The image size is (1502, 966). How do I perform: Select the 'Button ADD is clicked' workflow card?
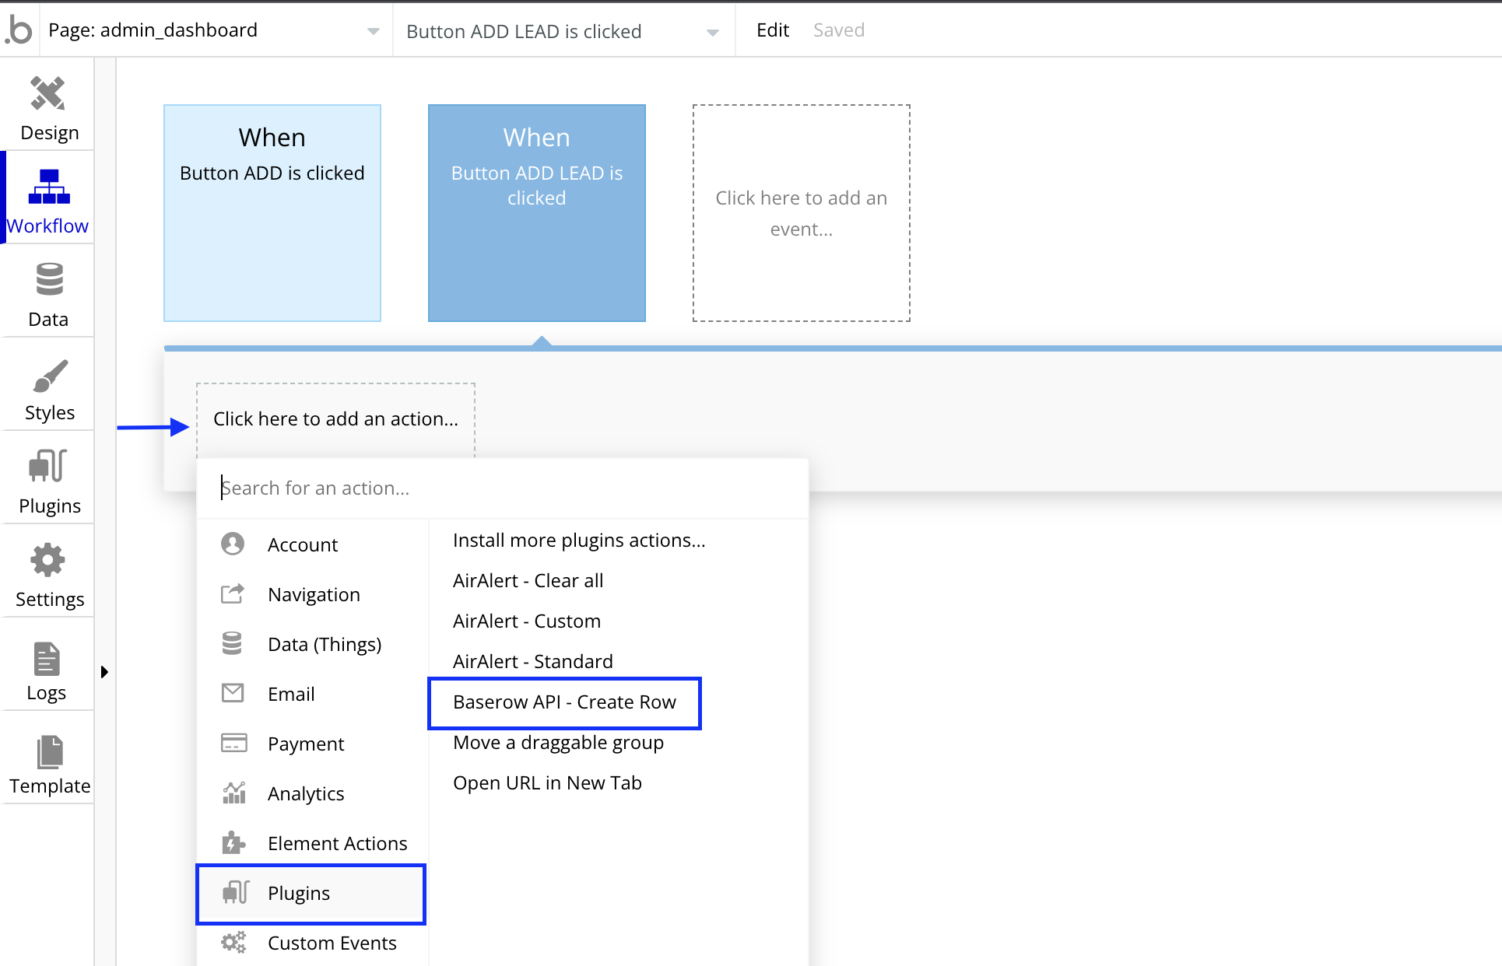click(272, 212)
